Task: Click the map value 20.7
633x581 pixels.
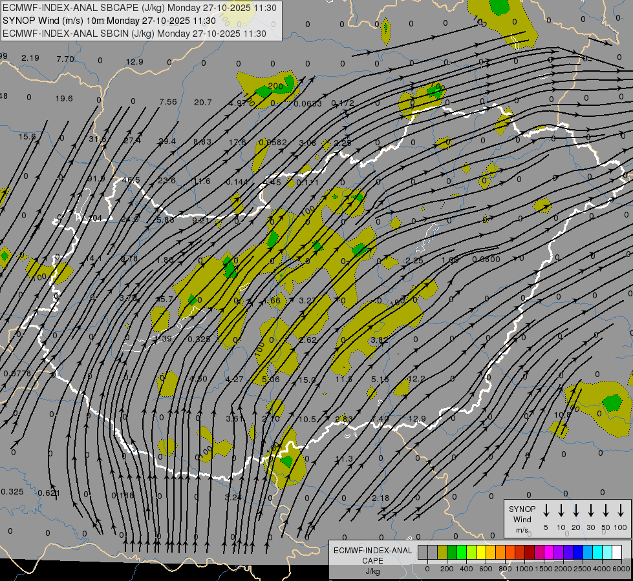Action: [x=202, y=103]
